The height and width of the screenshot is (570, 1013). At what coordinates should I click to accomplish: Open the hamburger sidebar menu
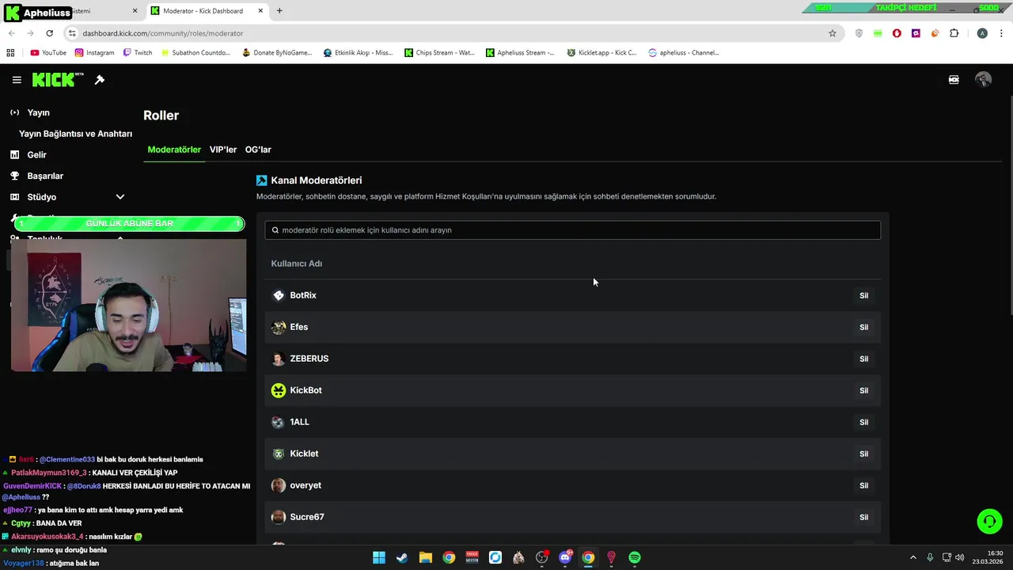pyautogui.click(x=17, y=80)
